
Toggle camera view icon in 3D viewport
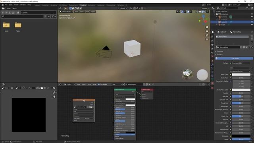click(207, 35)
